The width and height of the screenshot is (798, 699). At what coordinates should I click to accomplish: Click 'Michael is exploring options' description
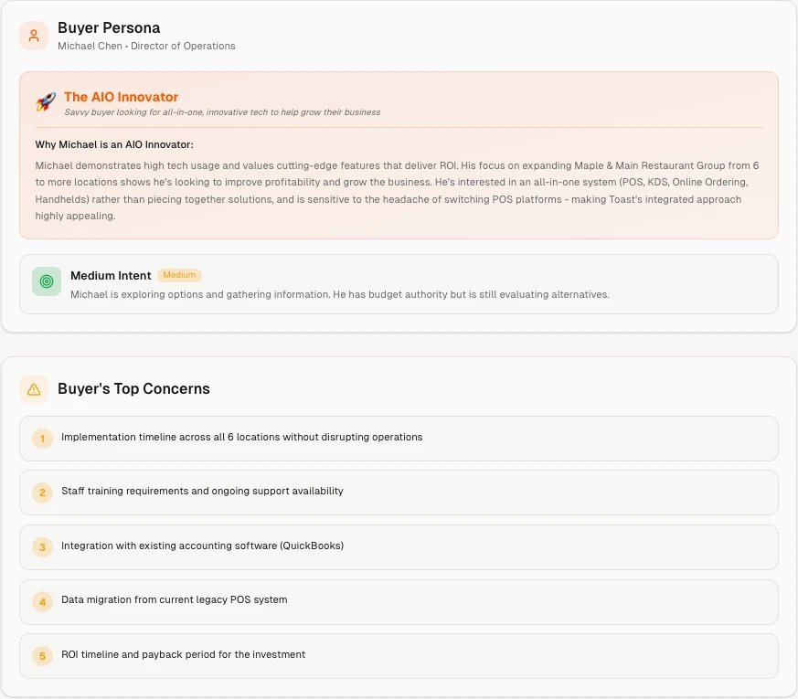(x=339, y=294)
